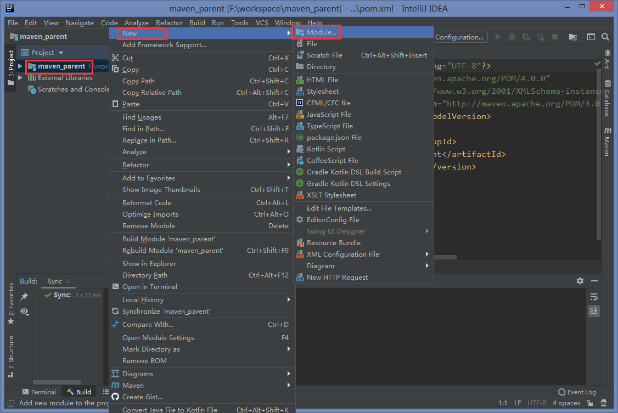Expand maven_parent tree node arrow
This screenshot has width=618, height=413.
20,66
